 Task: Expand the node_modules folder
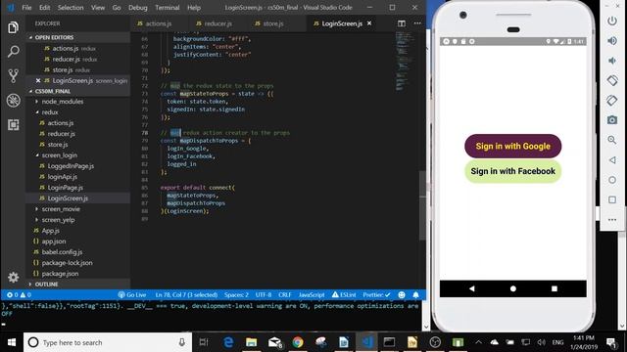click(63, 102)
